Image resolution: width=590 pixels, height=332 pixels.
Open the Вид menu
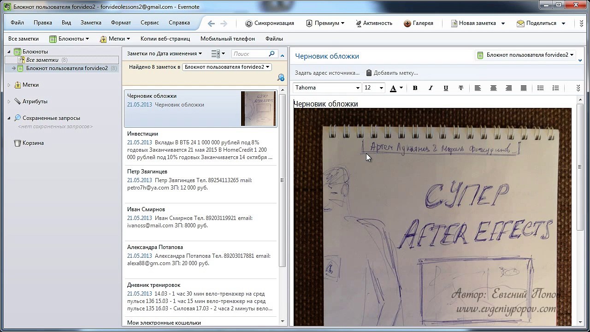pyautogui.click(x=66, y=23)
